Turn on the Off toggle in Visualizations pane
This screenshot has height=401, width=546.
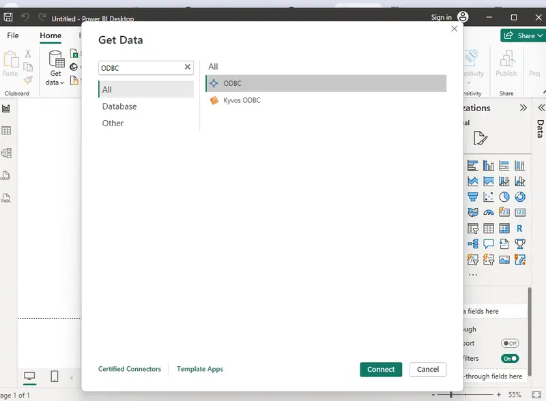[510, 343]
